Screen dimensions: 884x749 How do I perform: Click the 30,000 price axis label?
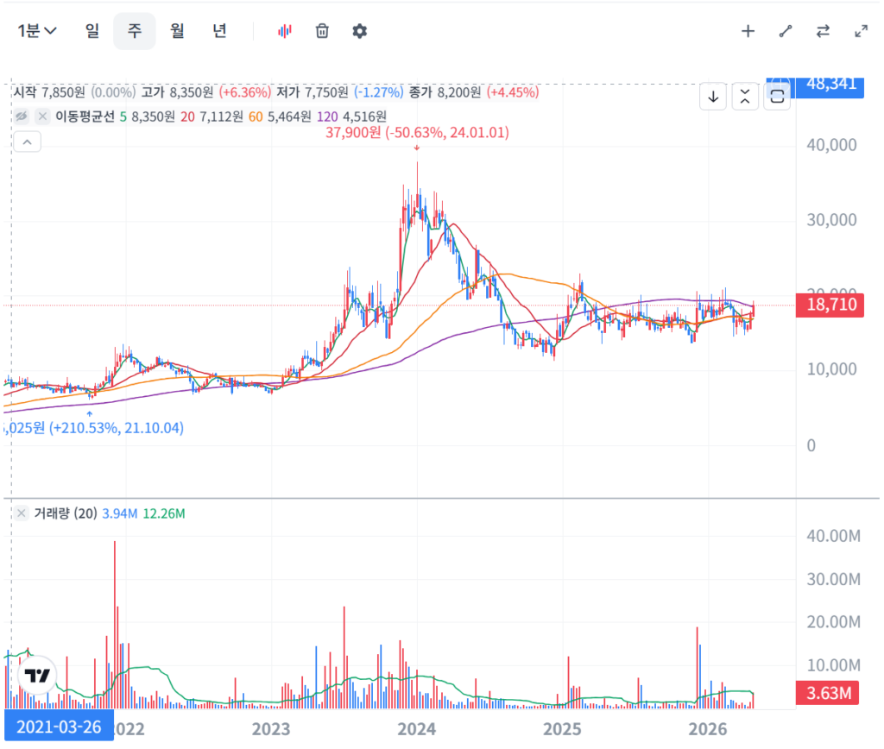click(831, 220)
